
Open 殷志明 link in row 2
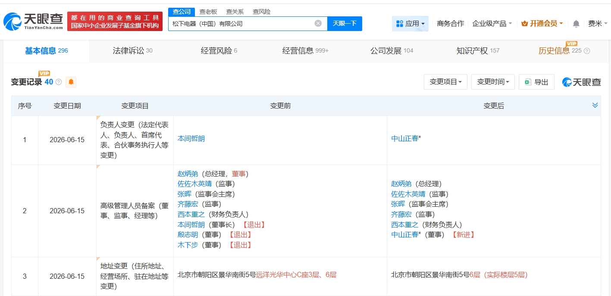(188, 235)
